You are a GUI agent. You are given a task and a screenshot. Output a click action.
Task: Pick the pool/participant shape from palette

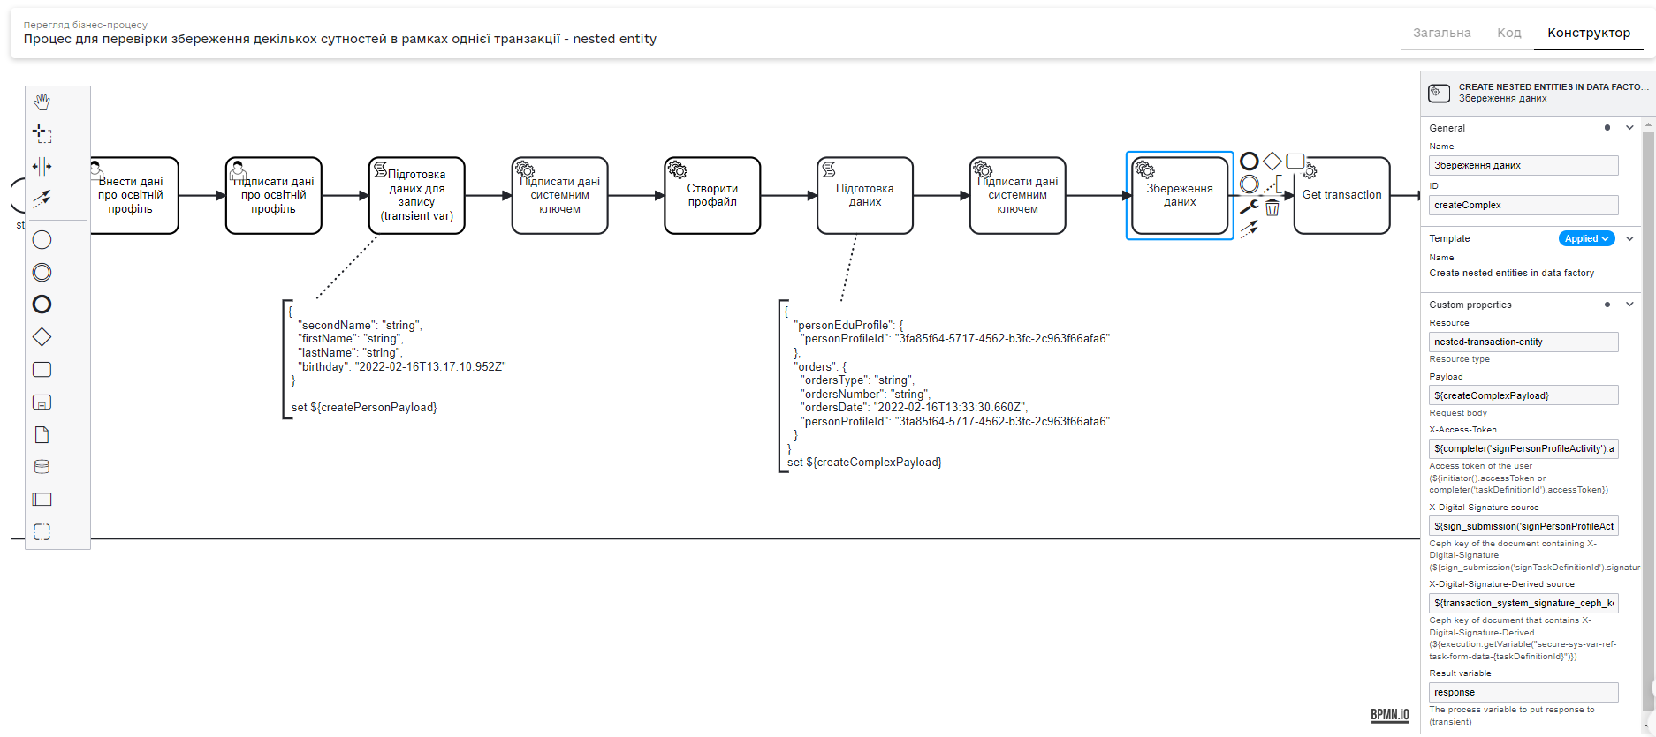(x=42, y=500)
